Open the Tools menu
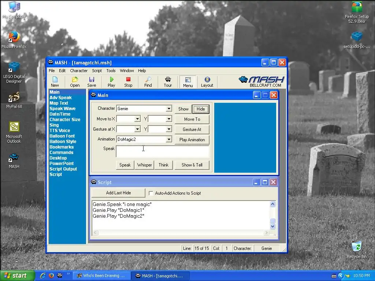The width and height of the screenshot is (375, 281). coord(111,71)
